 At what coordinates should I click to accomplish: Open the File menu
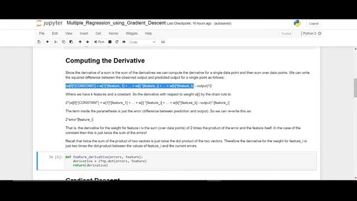(42, 33)
